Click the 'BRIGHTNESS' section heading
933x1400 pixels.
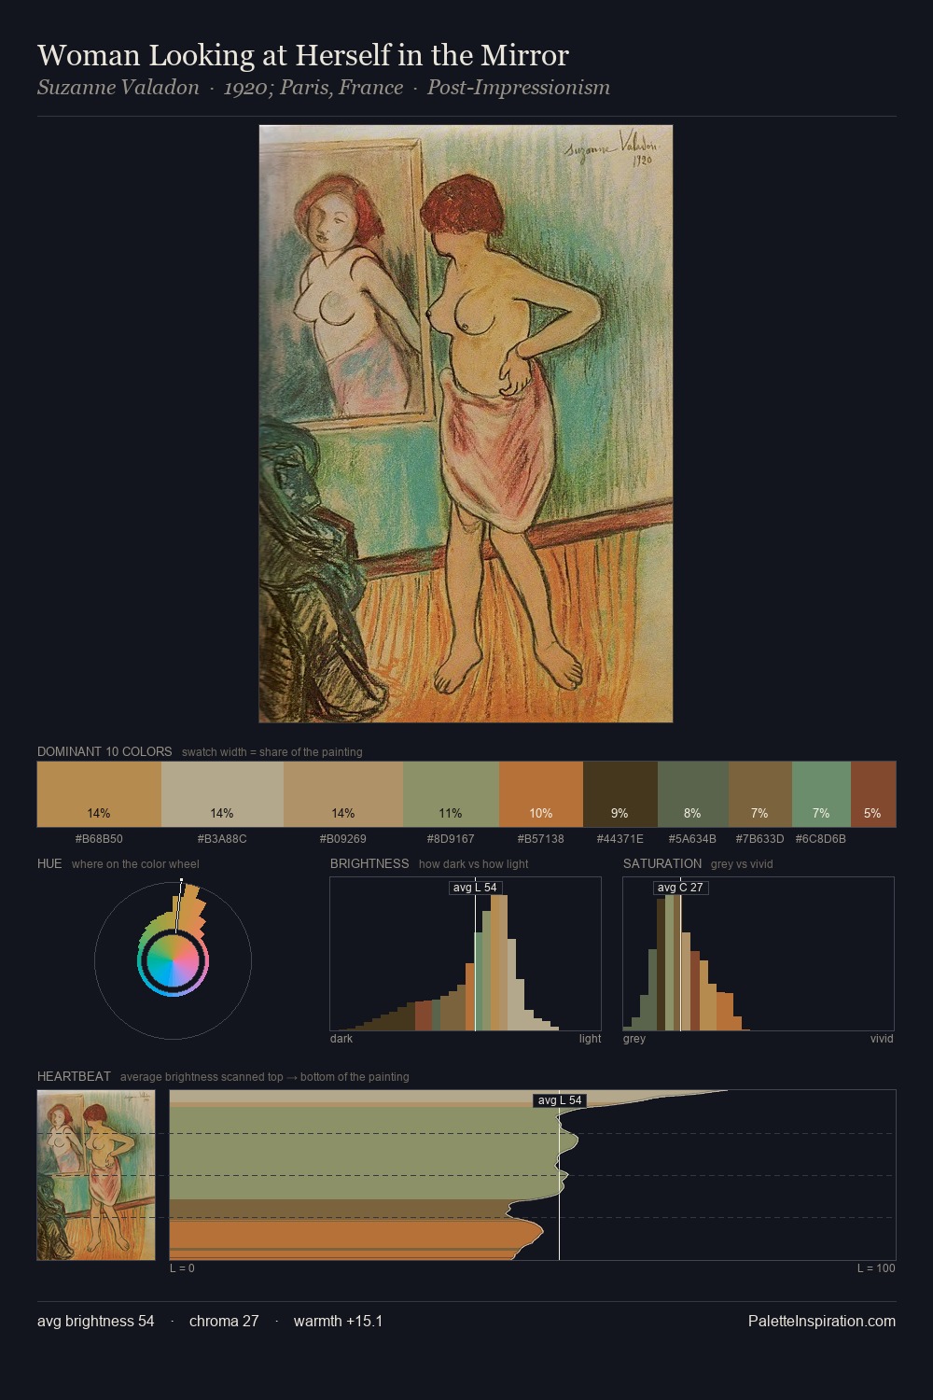point(369,863)
